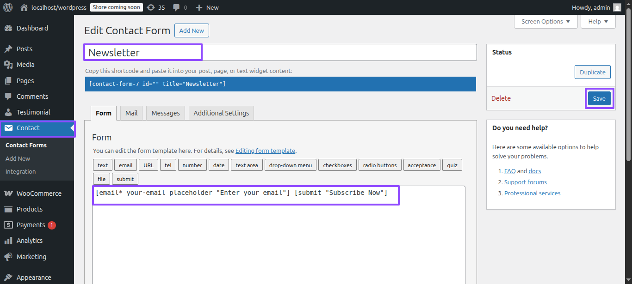Click the Appearance paintbrush icon
This screenshot has width=632, height=284.
[8, 278]
